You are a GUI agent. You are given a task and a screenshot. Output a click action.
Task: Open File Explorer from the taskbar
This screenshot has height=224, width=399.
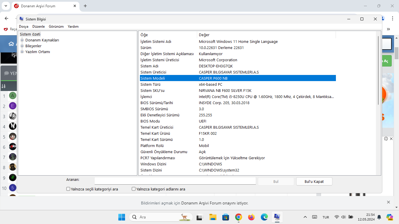click(x=213, y=217)
